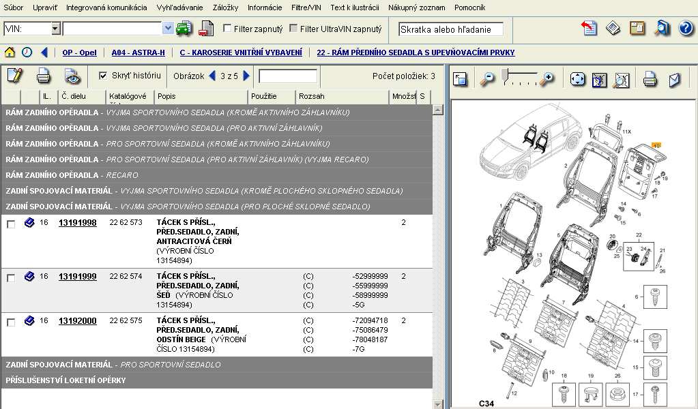Click the green car VIN search icon
698x409 pixels.
184,29
